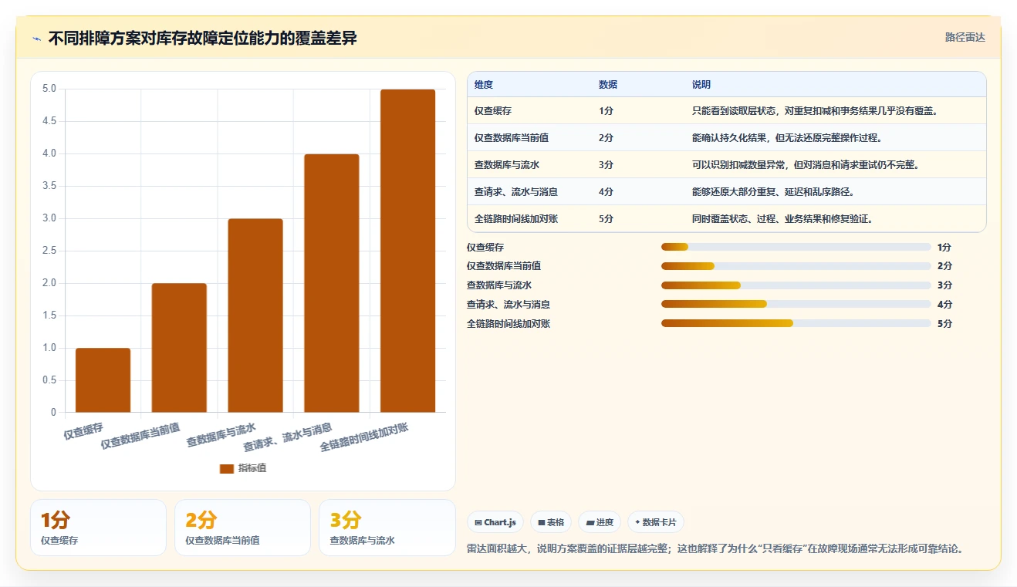This screenshot has width=1017, height=587.
Task: Click the 数据卡片 chip
Action: (x=656, y=522)
